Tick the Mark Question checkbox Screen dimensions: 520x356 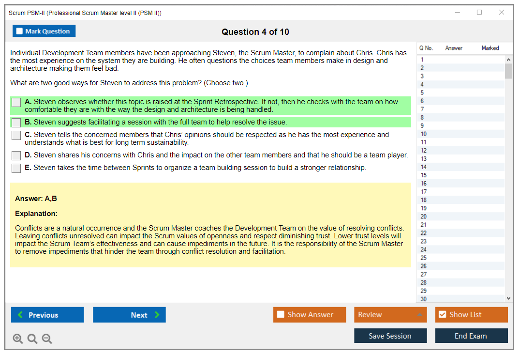click(20, 31)
